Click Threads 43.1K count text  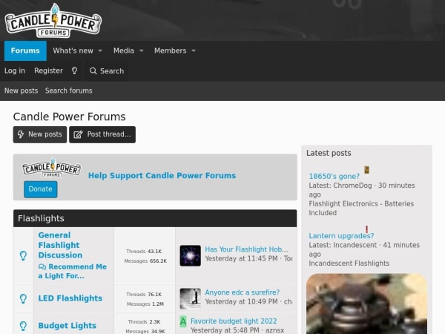[144, 252]
